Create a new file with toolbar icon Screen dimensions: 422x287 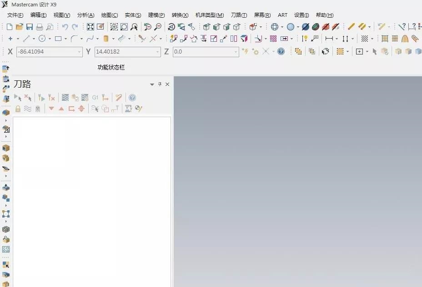click(x=10, y=27)
